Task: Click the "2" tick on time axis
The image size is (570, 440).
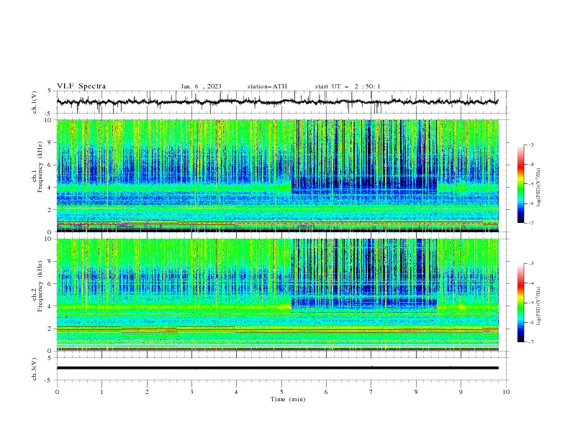Action: pyautogui.click(x=147, y=392)
